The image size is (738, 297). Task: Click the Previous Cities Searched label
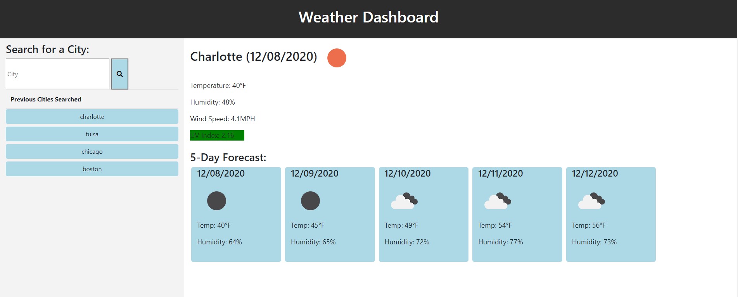pyautogui.click(x=46, y=99)
